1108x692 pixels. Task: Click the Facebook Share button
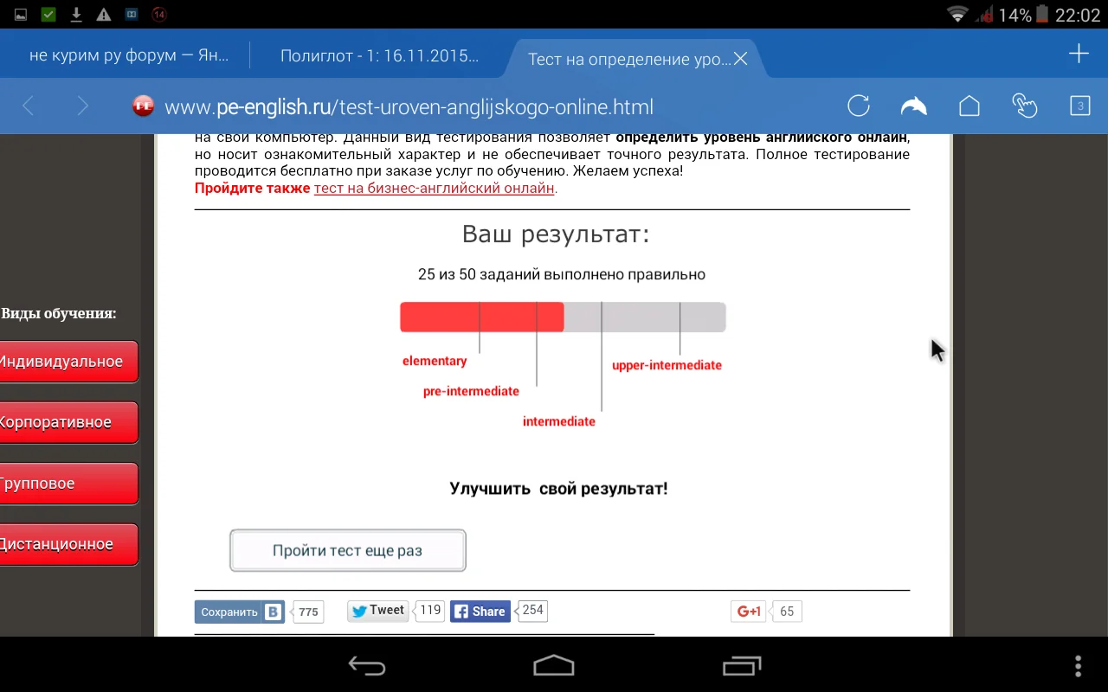(480, 612)
